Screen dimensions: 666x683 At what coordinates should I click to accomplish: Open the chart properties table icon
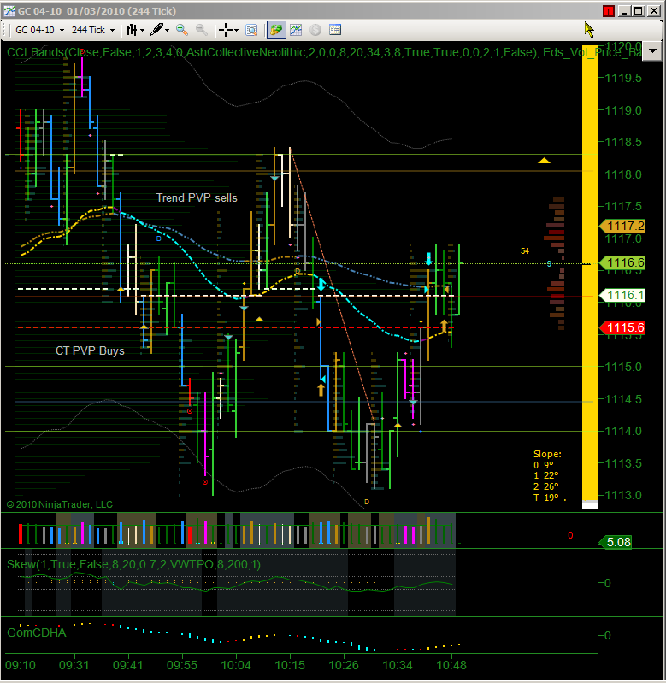[335, 30]
